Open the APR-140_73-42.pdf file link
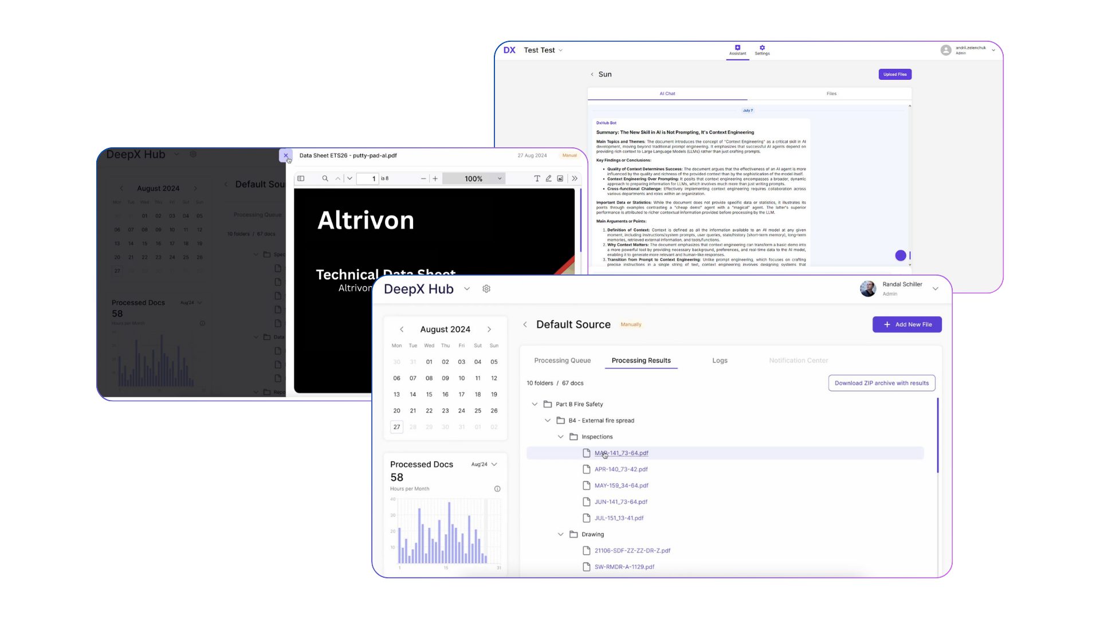This screenshot has height=619, width=1100. point(621,469)
